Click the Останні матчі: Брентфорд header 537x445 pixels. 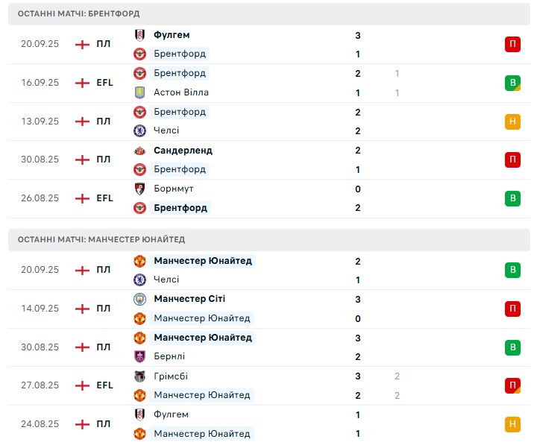click(78, 13)
